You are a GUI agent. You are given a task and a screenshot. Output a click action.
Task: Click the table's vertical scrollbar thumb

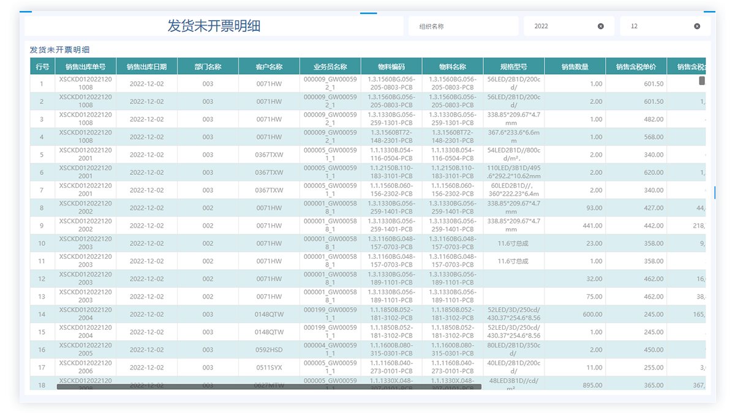tap(702, 81)
